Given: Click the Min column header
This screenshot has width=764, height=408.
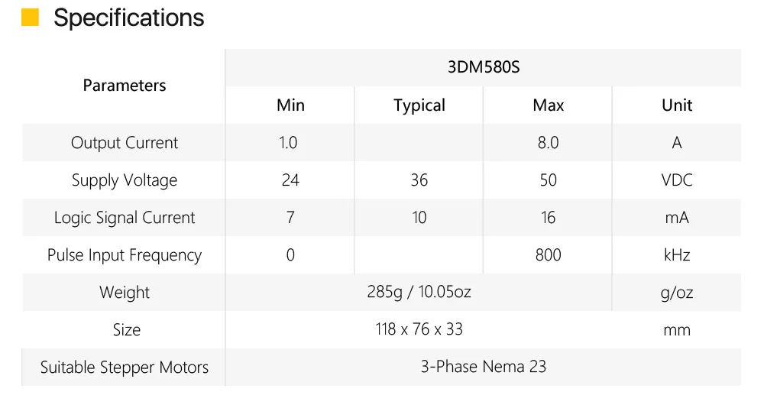Looking at the screenshot, I should click(290, 105).
